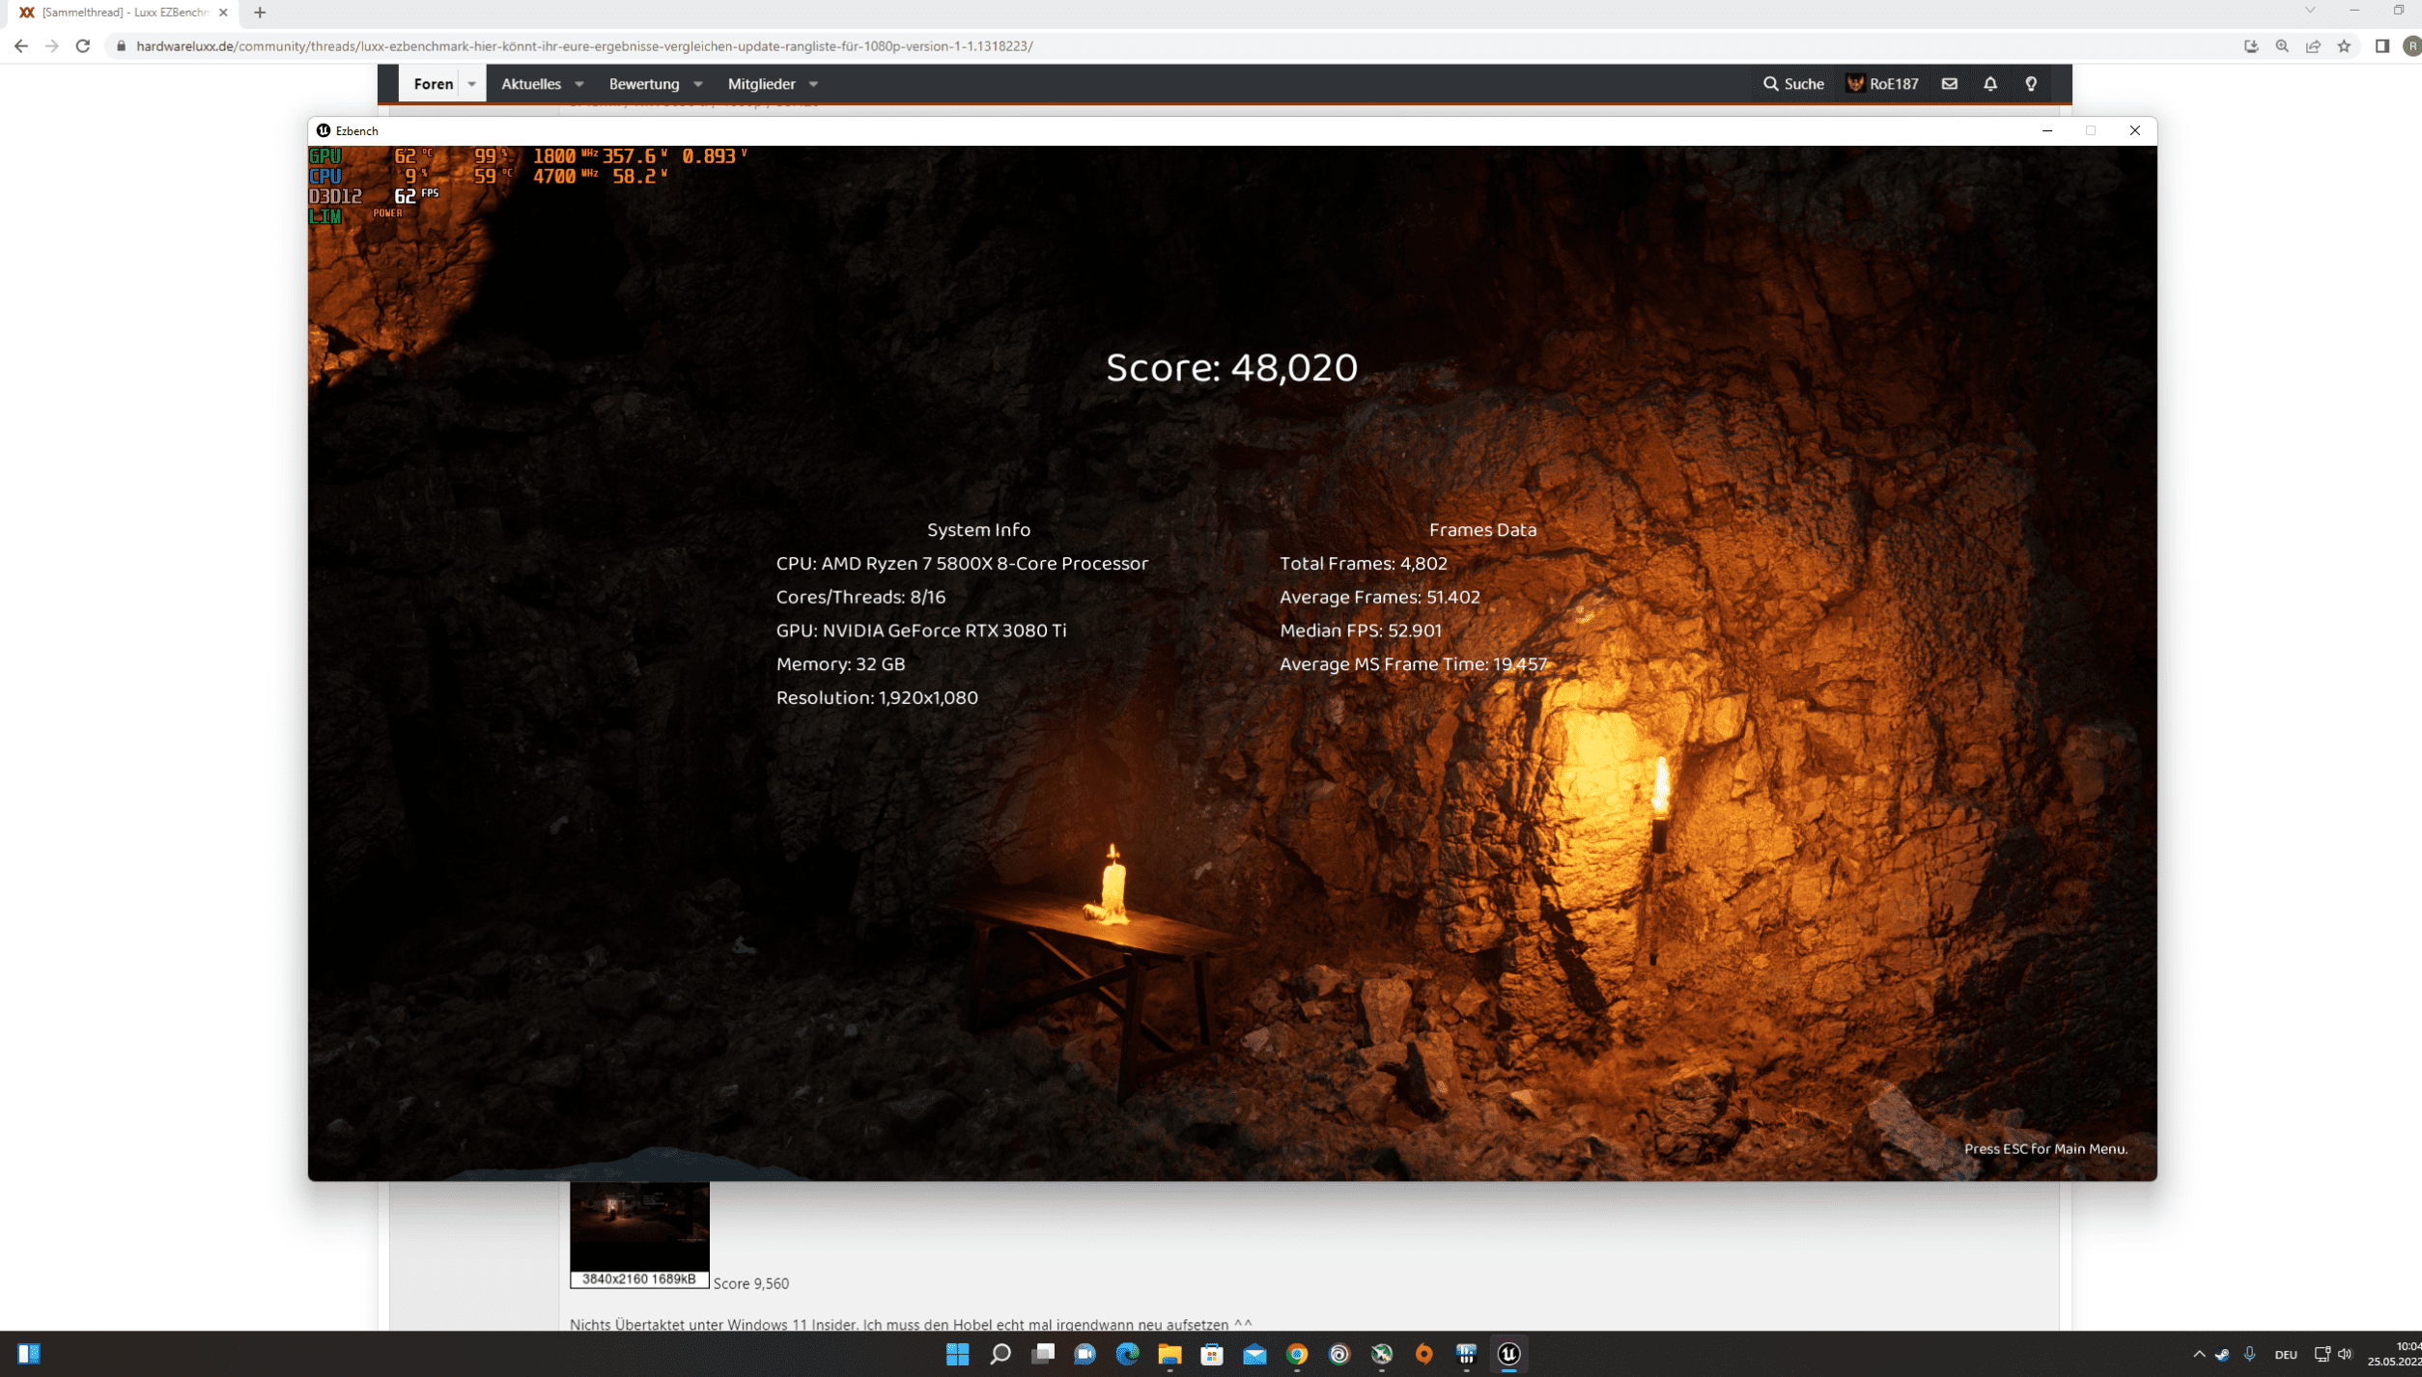Share this page via the share icon
2422x1377 pixels.
pos(2313,45)
